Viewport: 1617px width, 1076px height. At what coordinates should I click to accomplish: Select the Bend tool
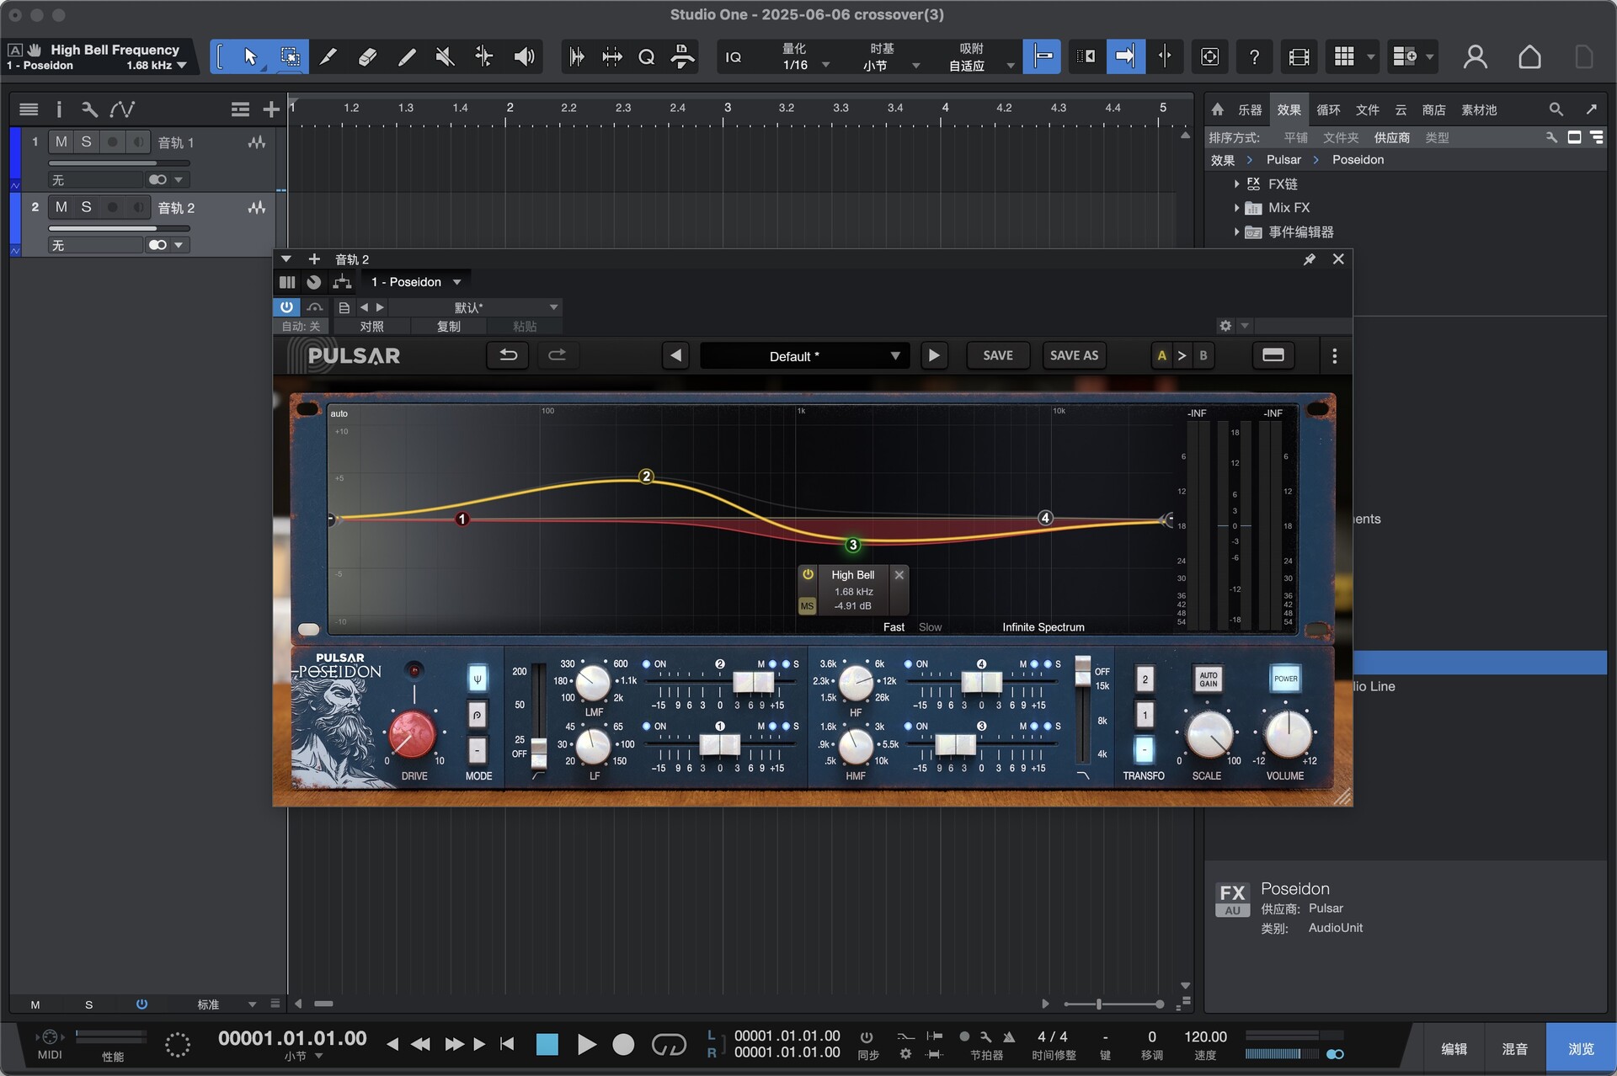[x=484, y=56]
